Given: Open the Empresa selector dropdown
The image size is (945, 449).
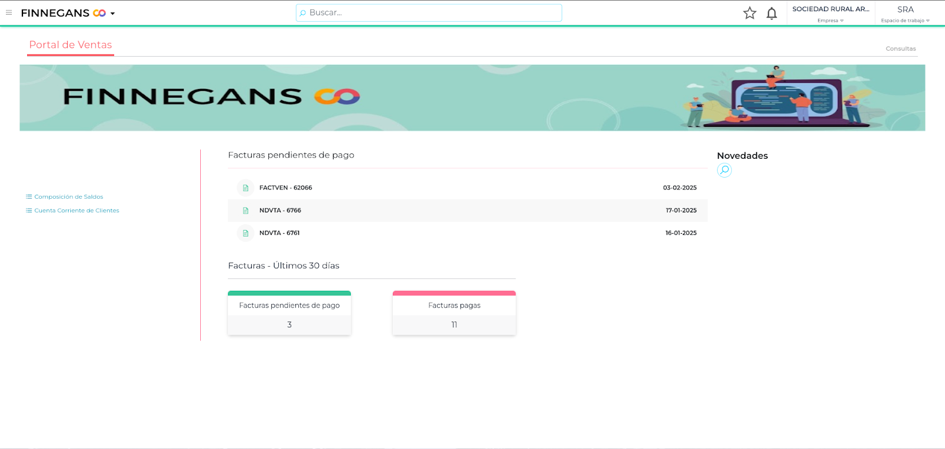Looking at the screenshot, I should coord(830,21).
